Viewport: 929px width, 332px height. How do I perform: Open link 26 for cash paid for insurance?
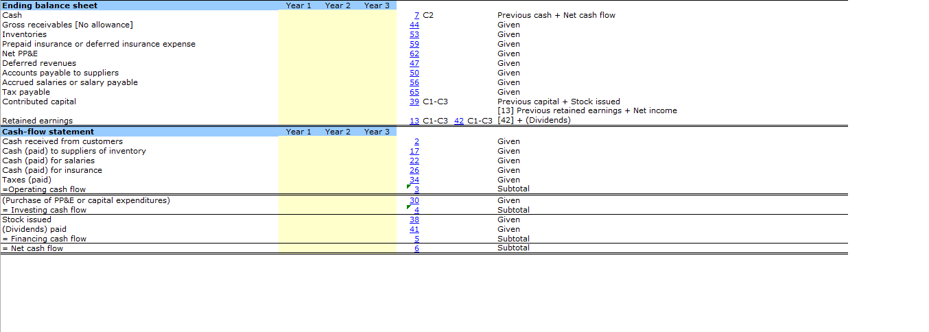[x=414, y=170]
